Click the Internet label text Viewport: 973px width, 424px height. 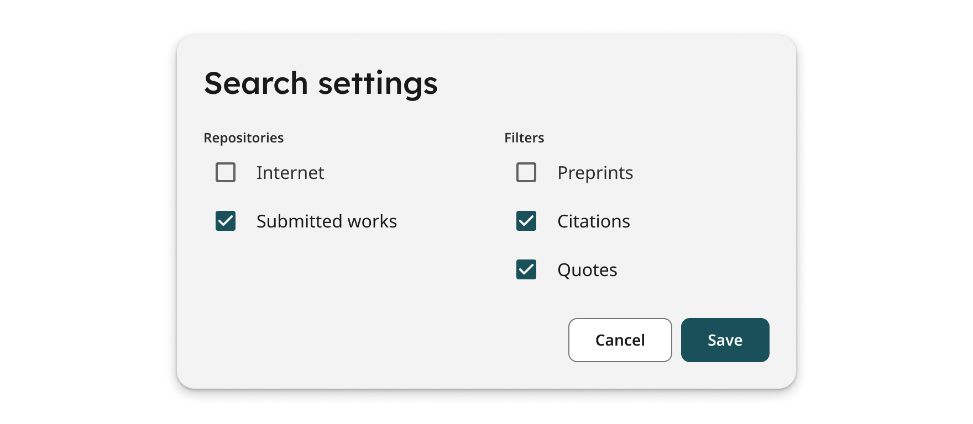(290, 173)
